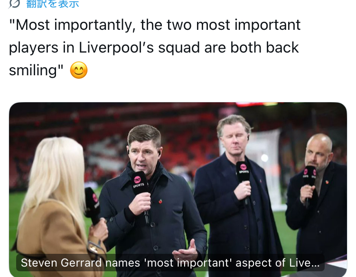This screenshot has width=356, height=277.
Task: Open the 翻訳を表示 translation link
Action: coord(52,4)
